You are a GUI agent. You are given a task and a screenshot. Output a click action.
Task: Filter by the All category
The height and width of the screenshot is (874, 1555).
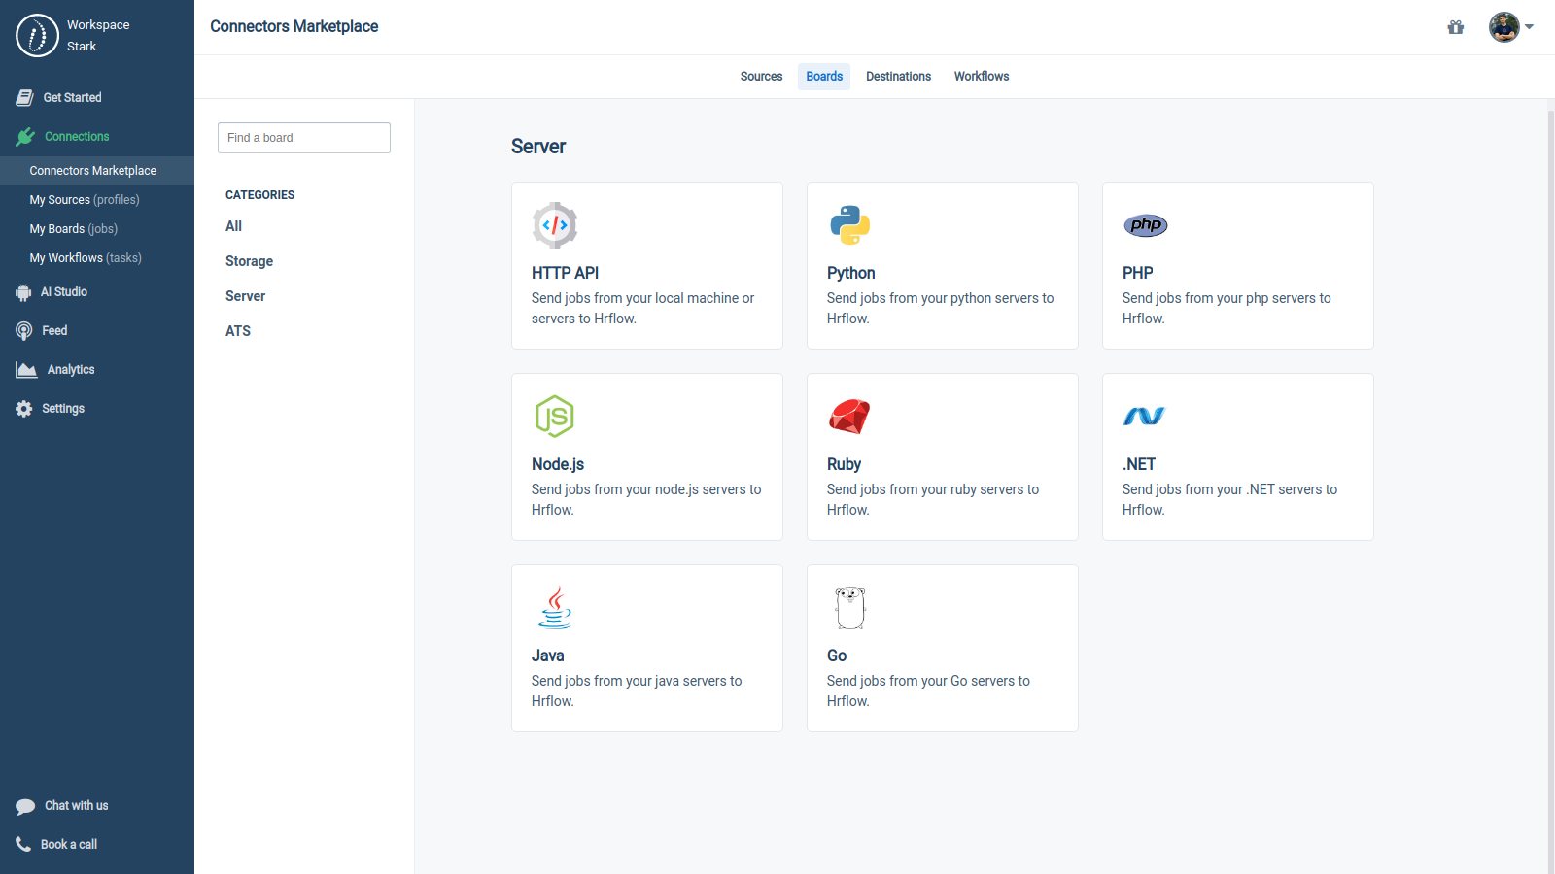pos(233,226)
